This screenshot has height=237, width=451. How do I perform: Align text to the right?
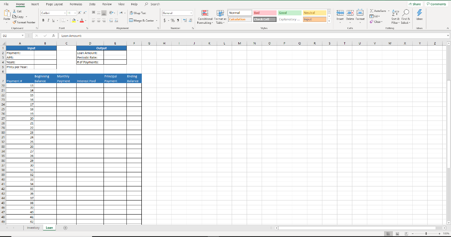[104, 20]
